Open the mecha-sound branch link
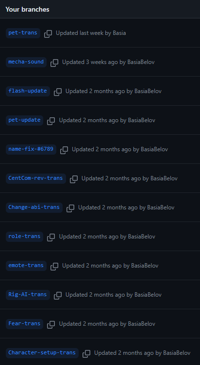200x365 pixels. click(26, 62)
